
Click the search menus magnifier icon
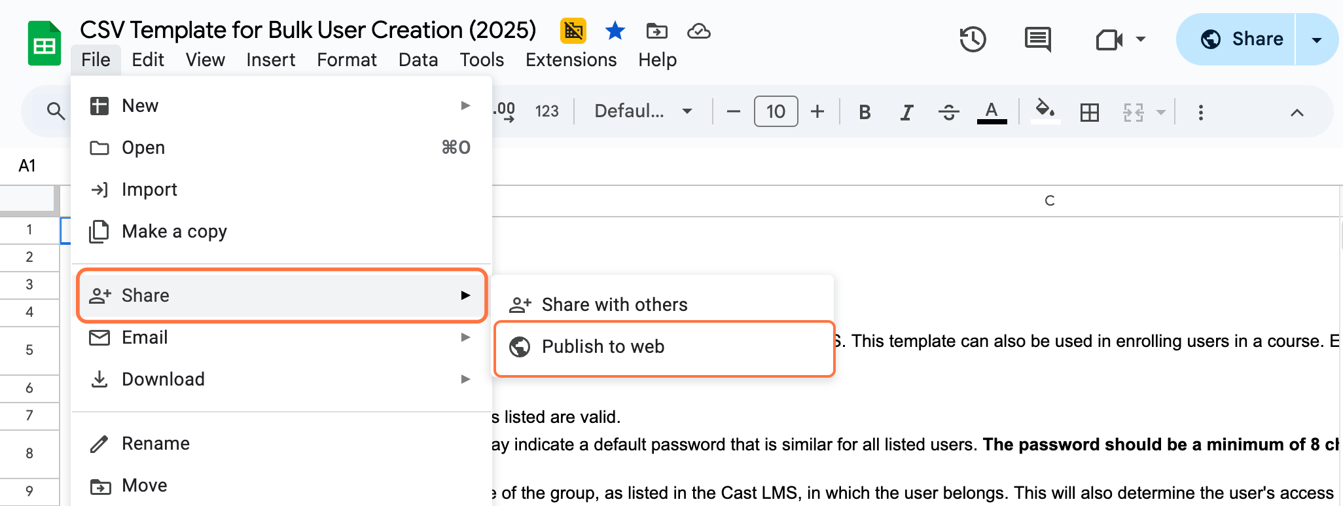56,111
